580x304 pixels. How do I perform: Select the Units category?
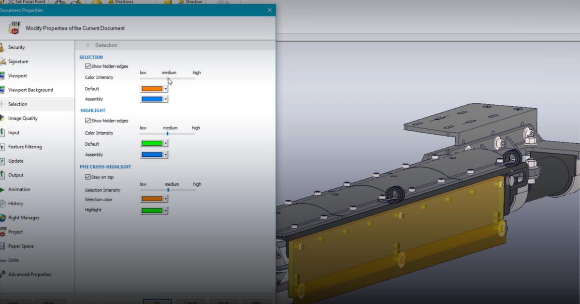point(37,260)
